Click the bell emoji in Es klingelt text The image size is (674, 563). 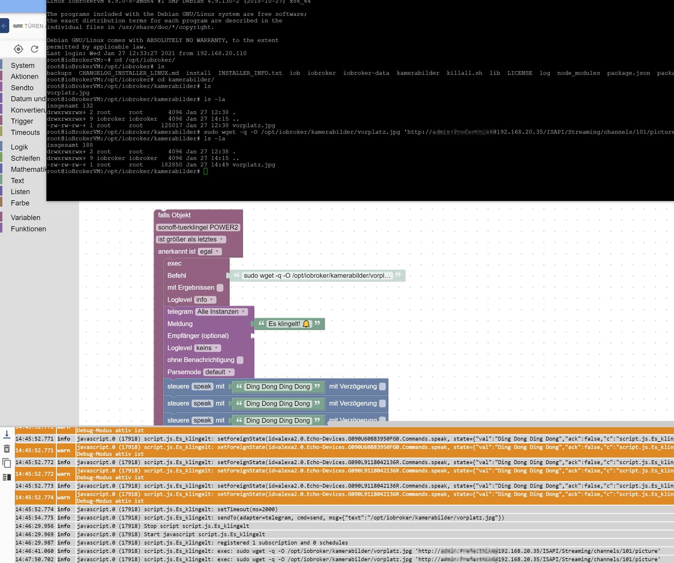click(306, 324)
